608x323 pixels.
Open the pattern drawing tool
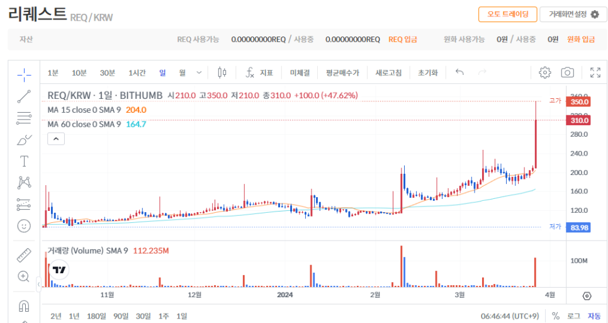[24, 182]
